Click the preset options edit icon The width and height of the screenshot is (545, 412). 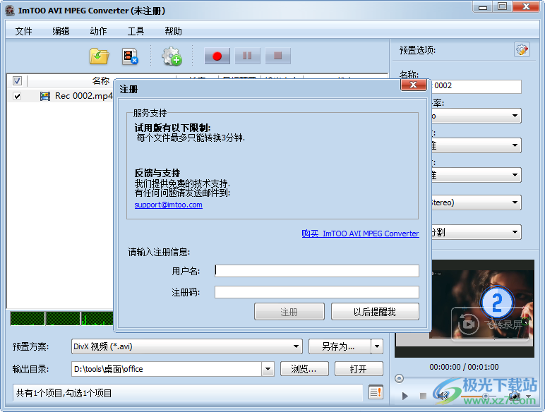522,50
